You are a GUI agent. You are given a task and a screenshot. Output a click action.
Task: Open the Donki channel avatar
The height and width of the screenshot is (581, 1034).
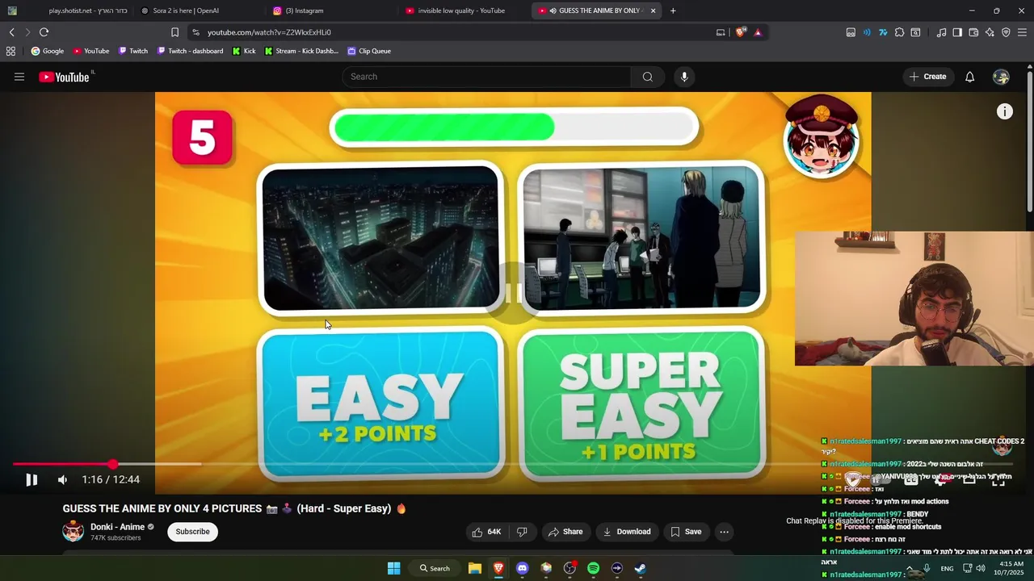(x=74, y=531)
